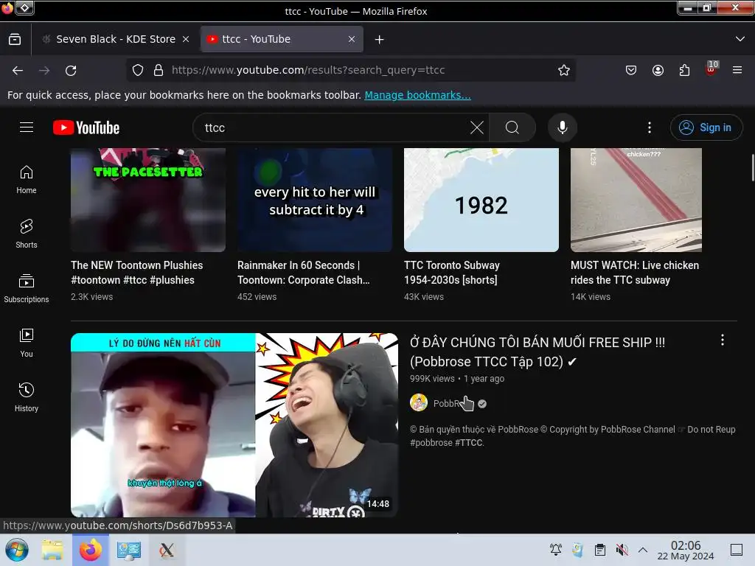This screenshot has height=566, width=755.
Task: Open the Ở ĐÂY CHÚNG TÔI BÁN MUỐI video title
Action: (537, 352)
